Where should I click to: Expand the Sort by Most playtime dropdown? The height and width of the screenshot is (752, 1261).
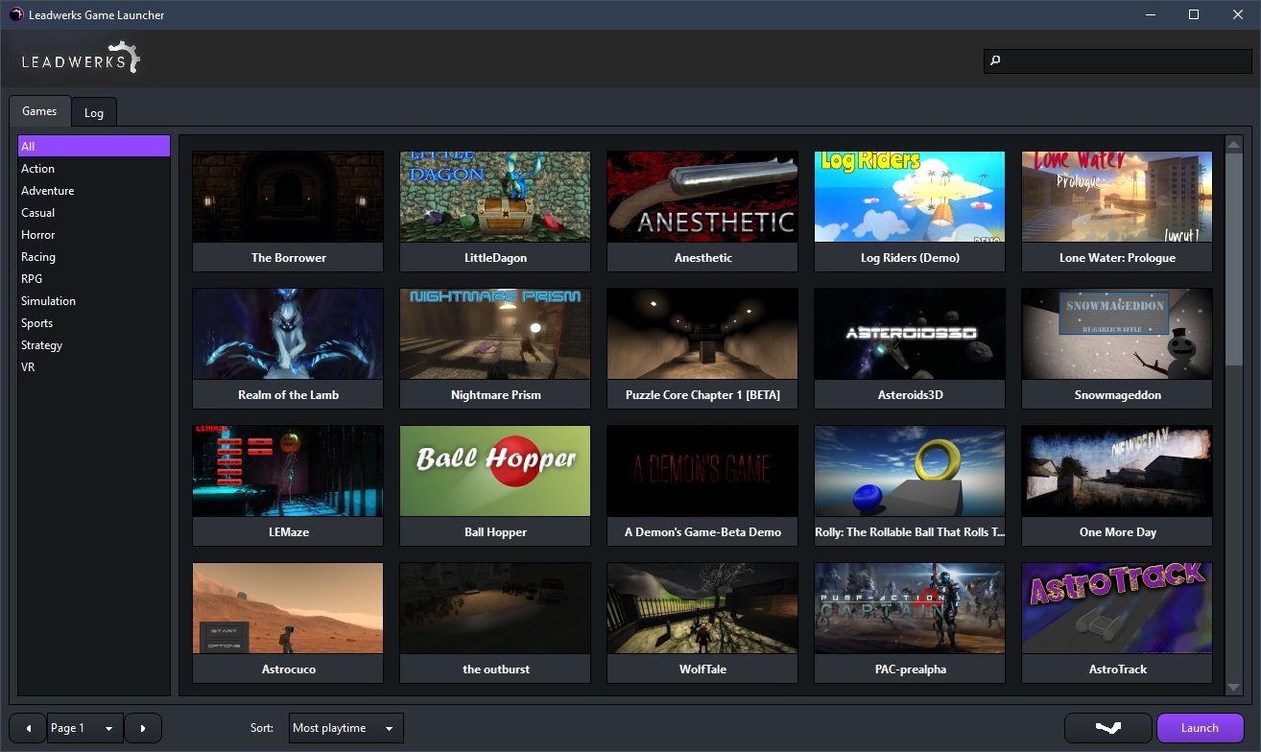(345, 728)
